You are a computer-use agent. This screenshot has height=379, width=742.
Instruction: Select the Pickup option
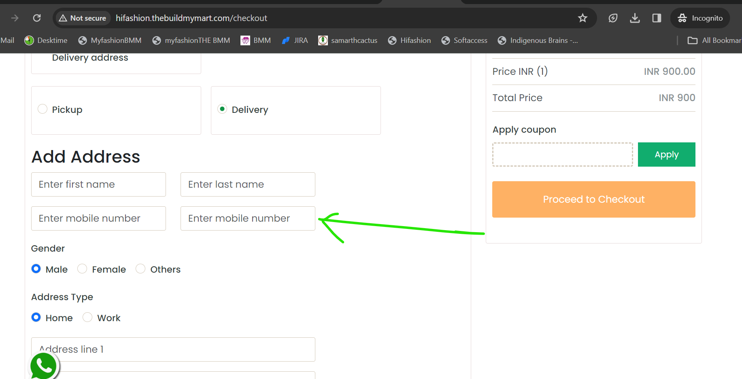pos(43,109)
